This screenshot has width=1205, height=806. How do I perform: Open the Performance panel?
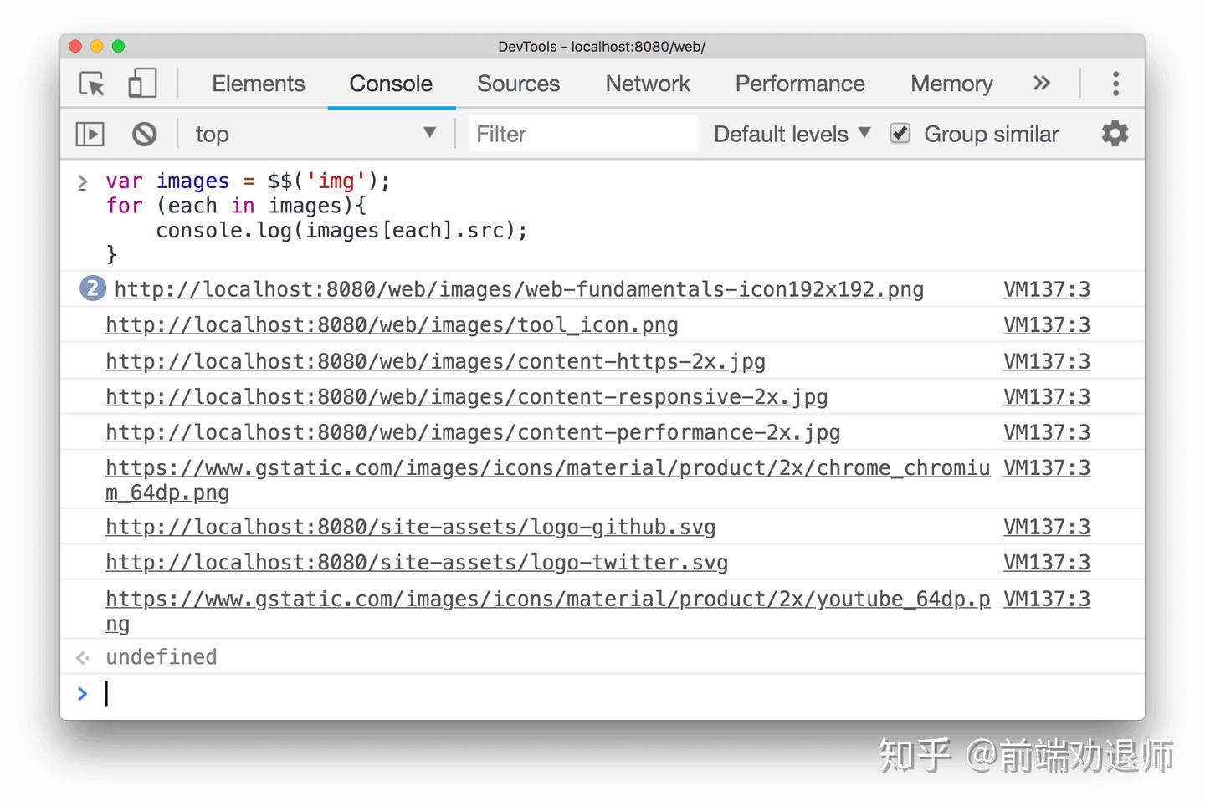(x=799, y=84)
